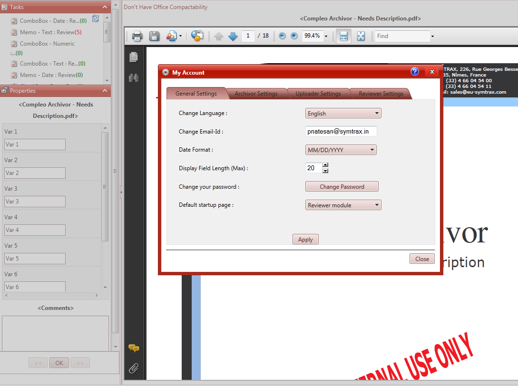Collapse the Properties panel chevron
518x386 pixels.
[105, 90]
